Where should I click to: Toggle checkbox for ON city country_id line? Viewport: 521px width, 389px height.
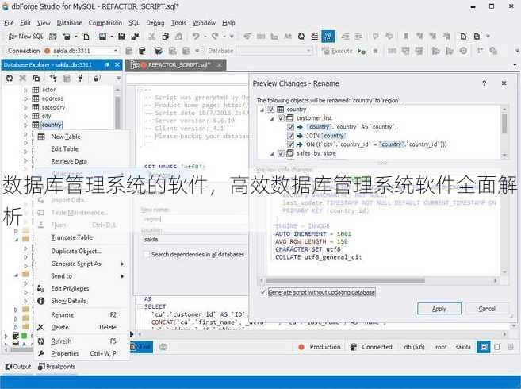(290, 144)
